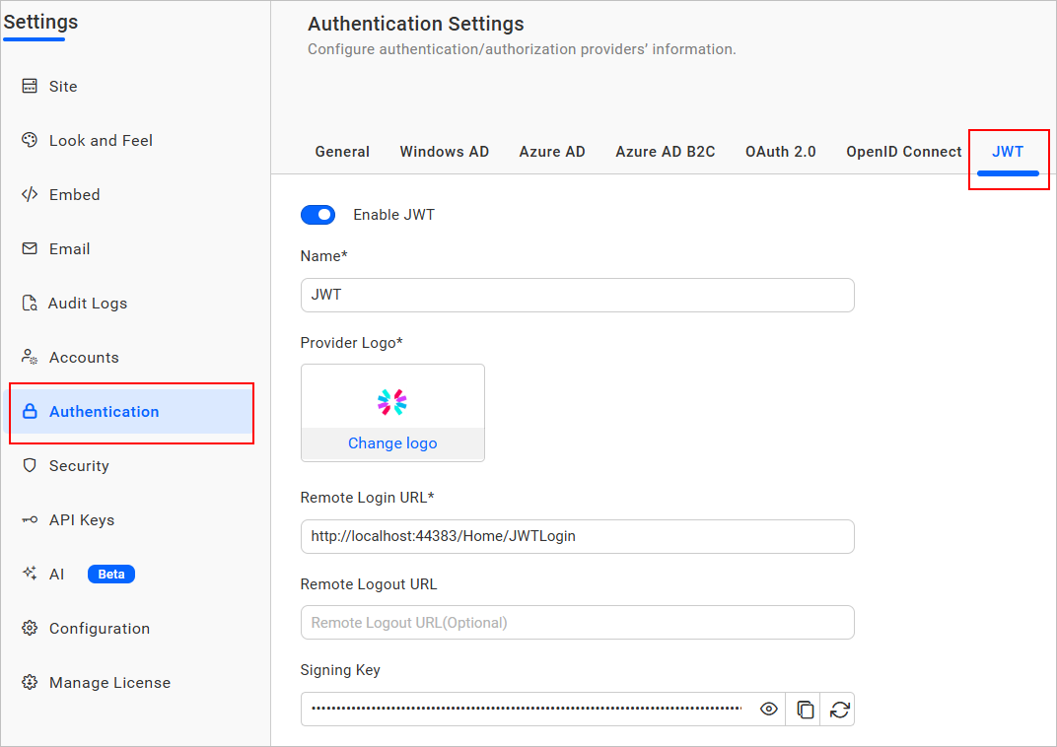The image size is (1057, 747).
Task: Disable the Enable JWT toggle
Action: click(x=317, y=214)
